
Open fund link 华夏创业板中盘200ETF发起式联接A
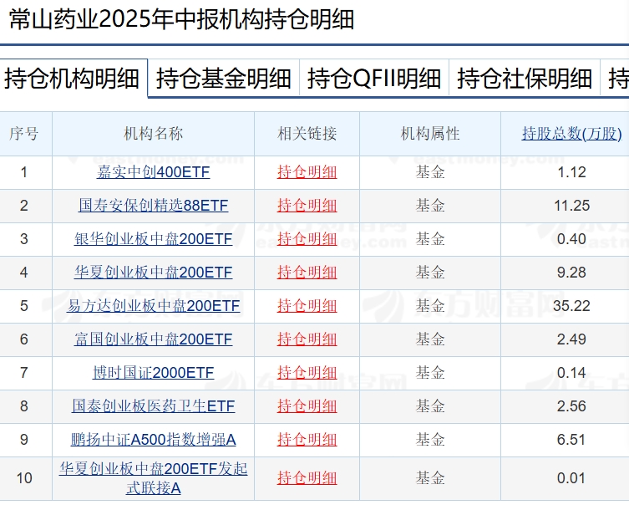coord(153,478)
